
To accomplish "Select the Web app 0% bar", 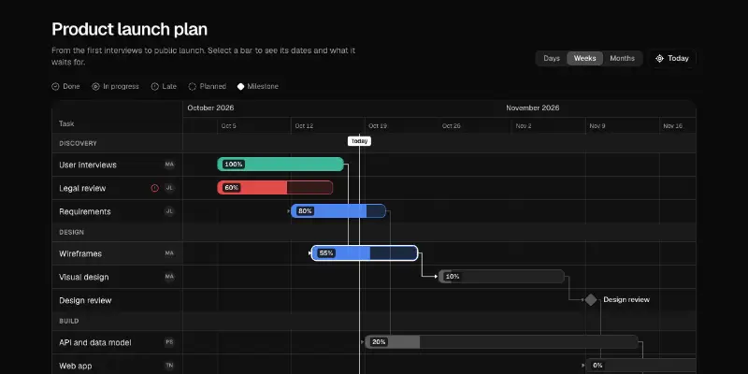I will pos(641,366).
